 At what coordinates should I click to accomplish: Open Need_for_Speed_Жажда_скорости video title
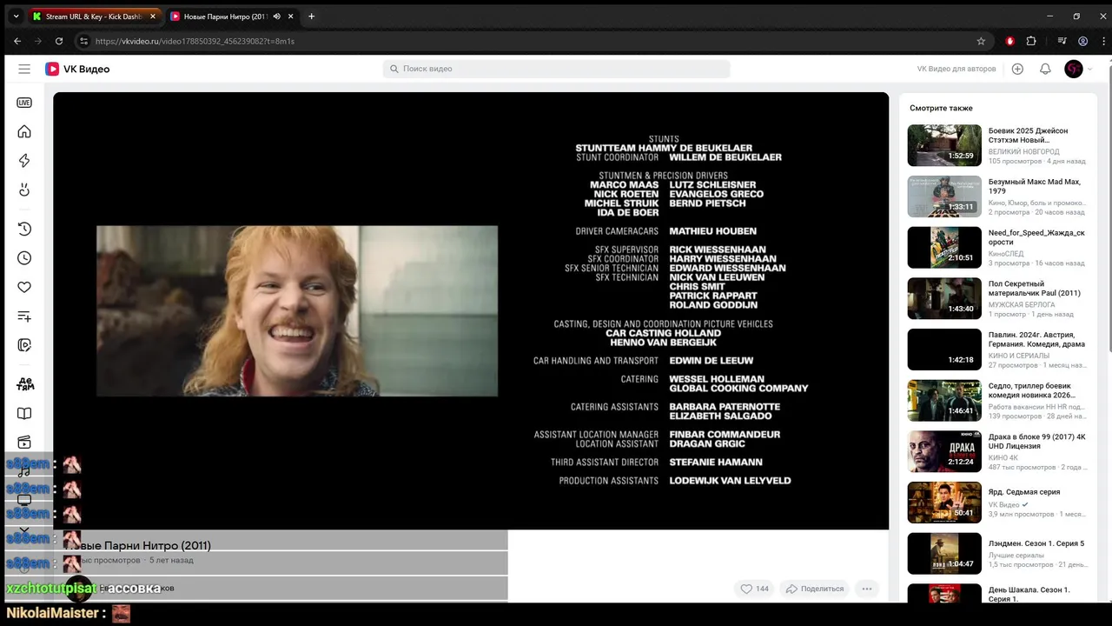pyautogui.click(x=1036, y=237)
